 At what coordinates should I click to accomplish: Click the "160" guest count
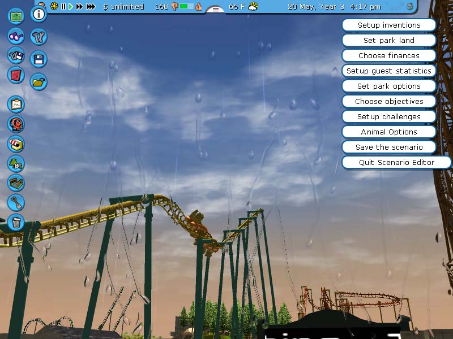click(x=161, y=7)
